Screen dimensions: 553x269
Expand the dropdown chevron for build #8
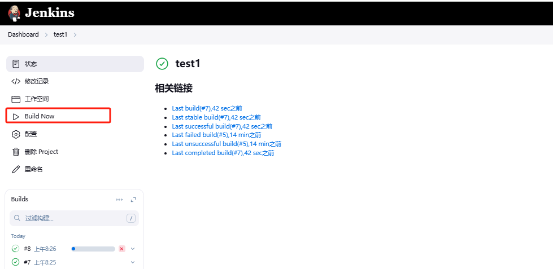pos(133,249)
